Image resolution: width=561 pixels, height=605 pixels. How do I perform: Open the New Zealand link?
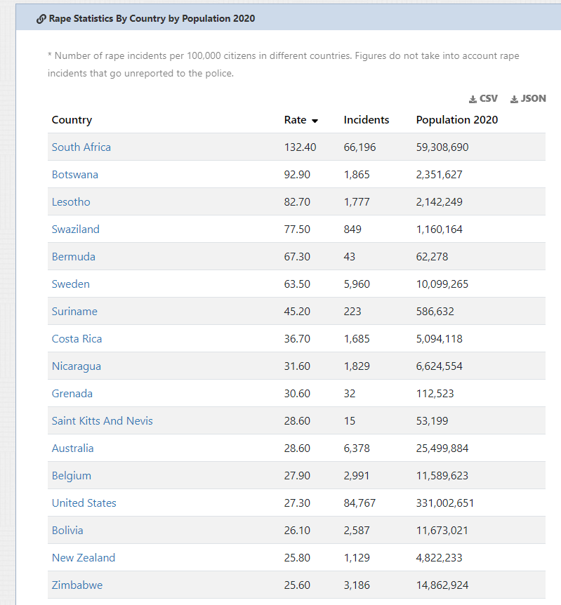(x=84, y=558)
